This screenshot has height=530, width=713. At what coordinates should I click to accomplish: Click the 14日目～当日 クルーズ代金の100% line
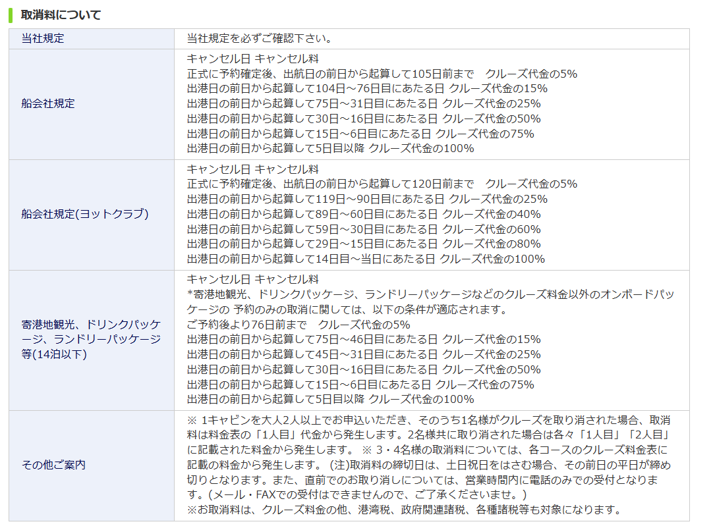(x=366, y=259)
